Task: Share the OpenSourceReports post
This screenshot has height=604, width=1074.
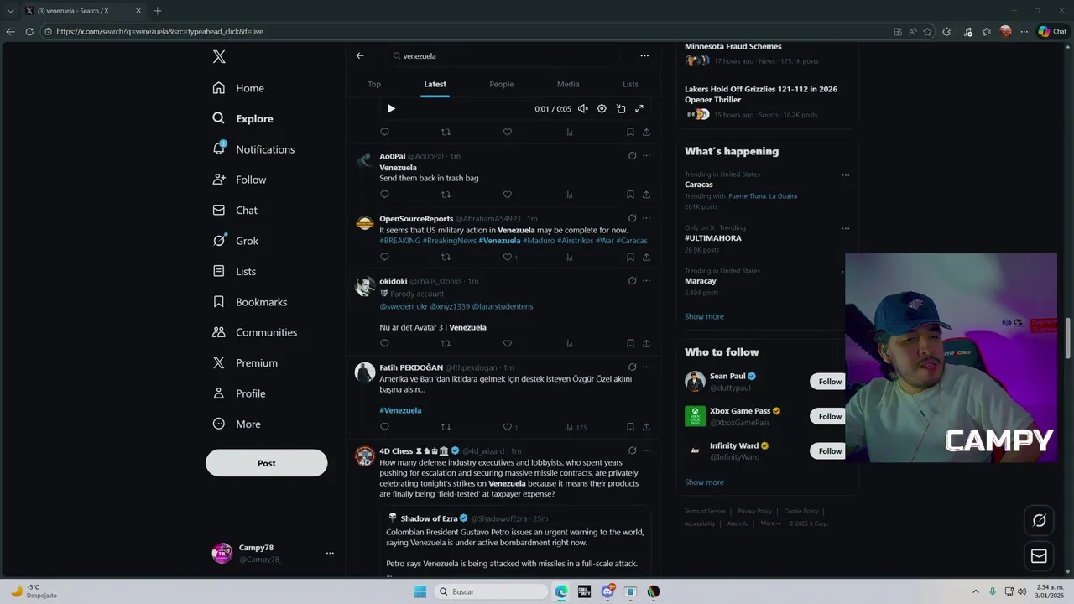Action: 646,258
